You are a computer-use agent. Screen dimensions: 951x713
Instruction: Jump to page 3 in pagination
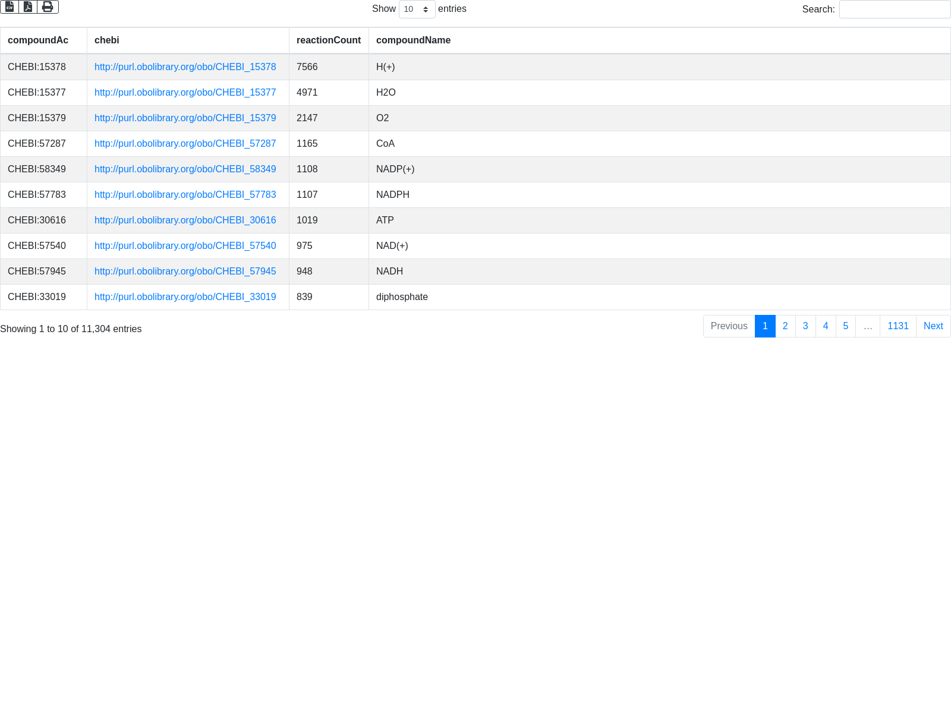pyautogui.click(x=805, y=326)
